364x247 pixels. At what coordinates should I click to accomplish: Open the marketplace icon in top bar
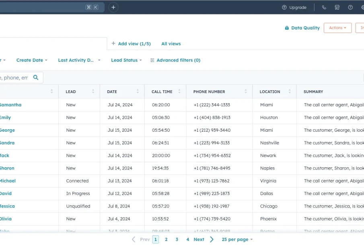337,7
